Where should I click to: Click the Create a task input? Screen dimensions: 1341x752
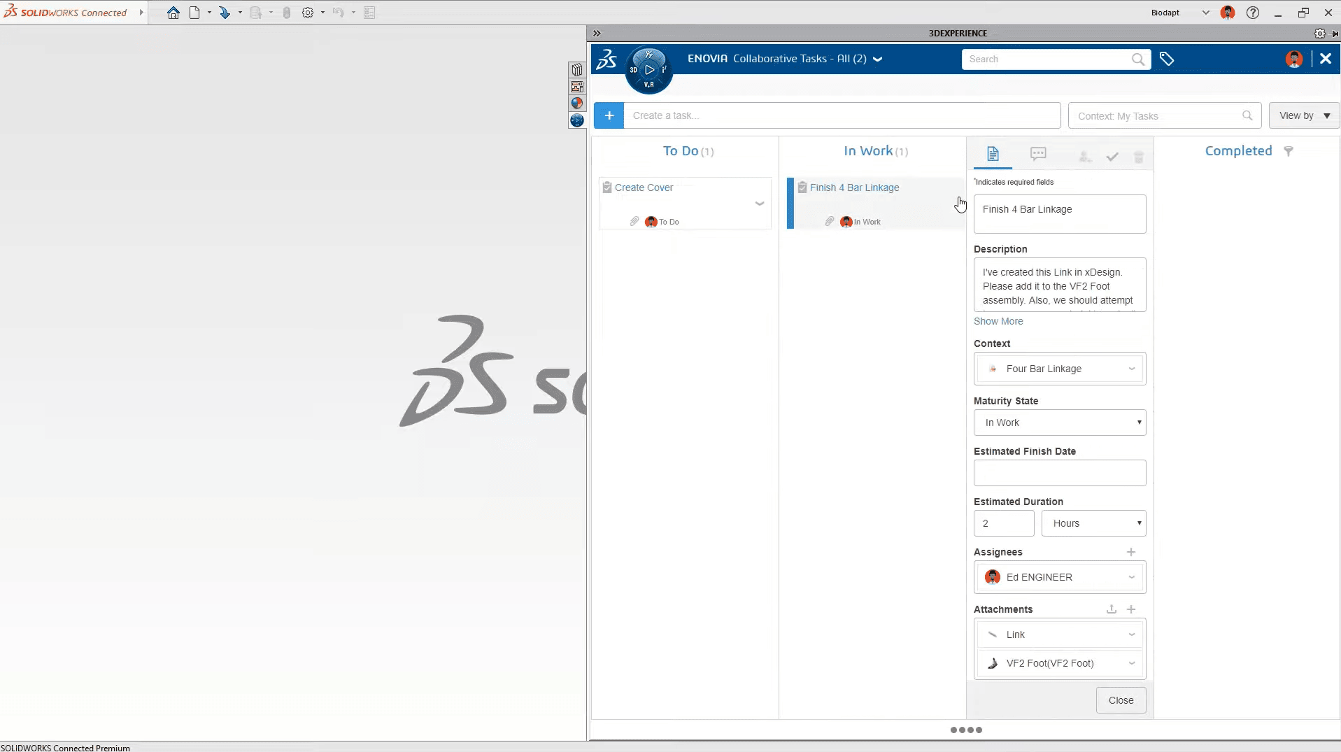(x=842, y=115)
